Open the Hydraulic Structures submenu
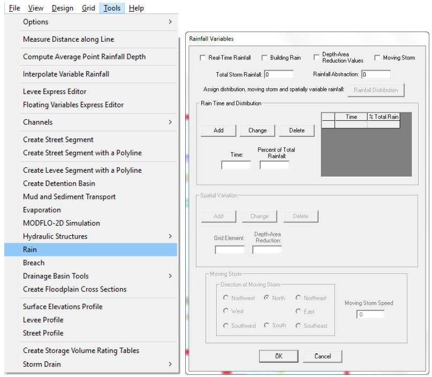The height and width of the screenshot is (377, 432). tap(170, 236)
